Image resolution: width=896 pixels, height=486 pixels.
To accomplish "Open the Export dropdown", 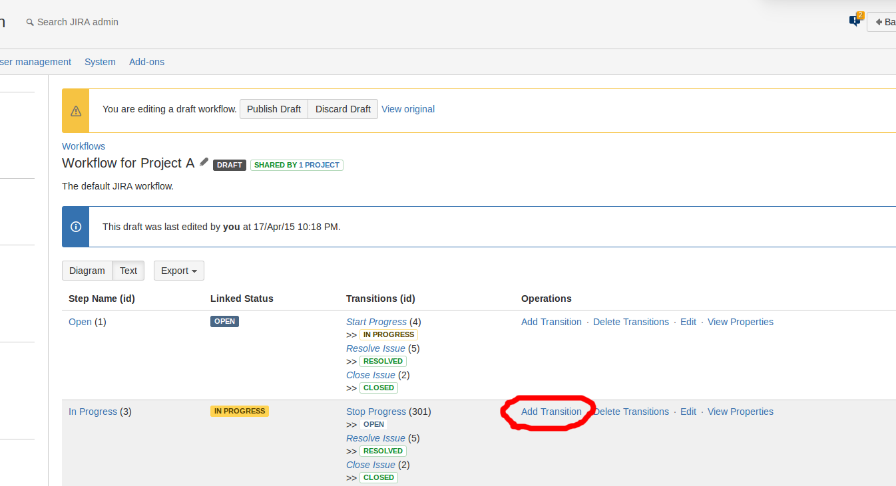I will 178,271.
